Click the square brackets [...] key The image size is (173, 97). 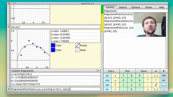pos(156,89)
